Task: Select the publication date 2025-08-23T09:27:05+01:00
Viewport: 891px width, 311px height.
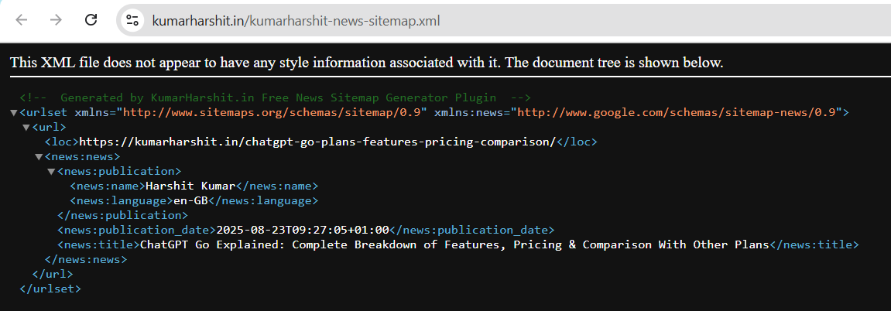Action: (x=303, y=230)
